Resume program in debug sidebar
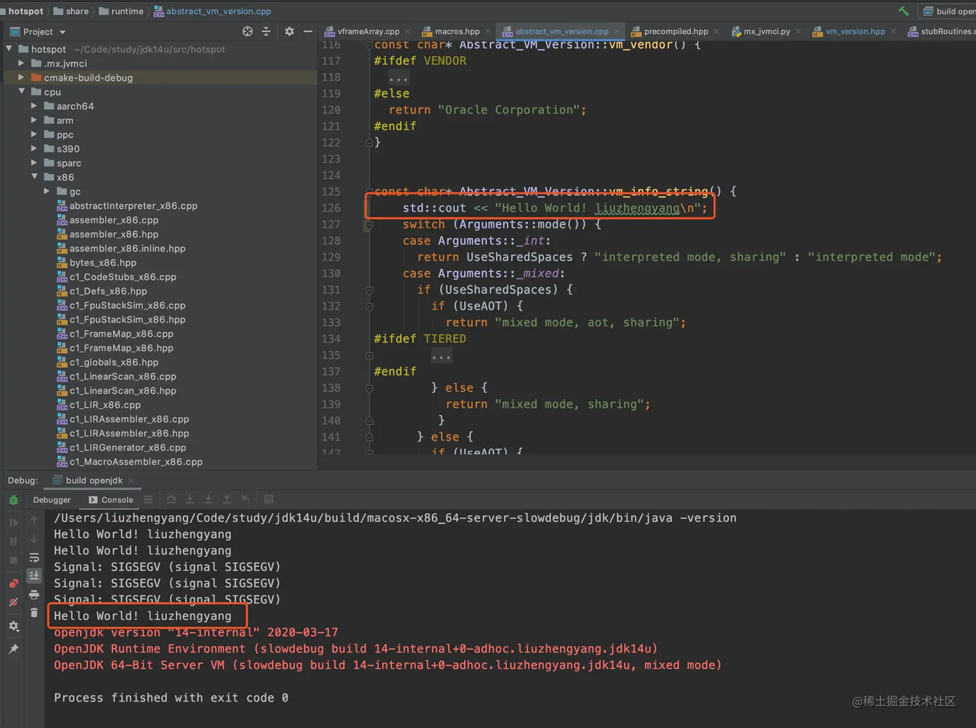Viewport: 976px width, 728px height. (14, 522)
